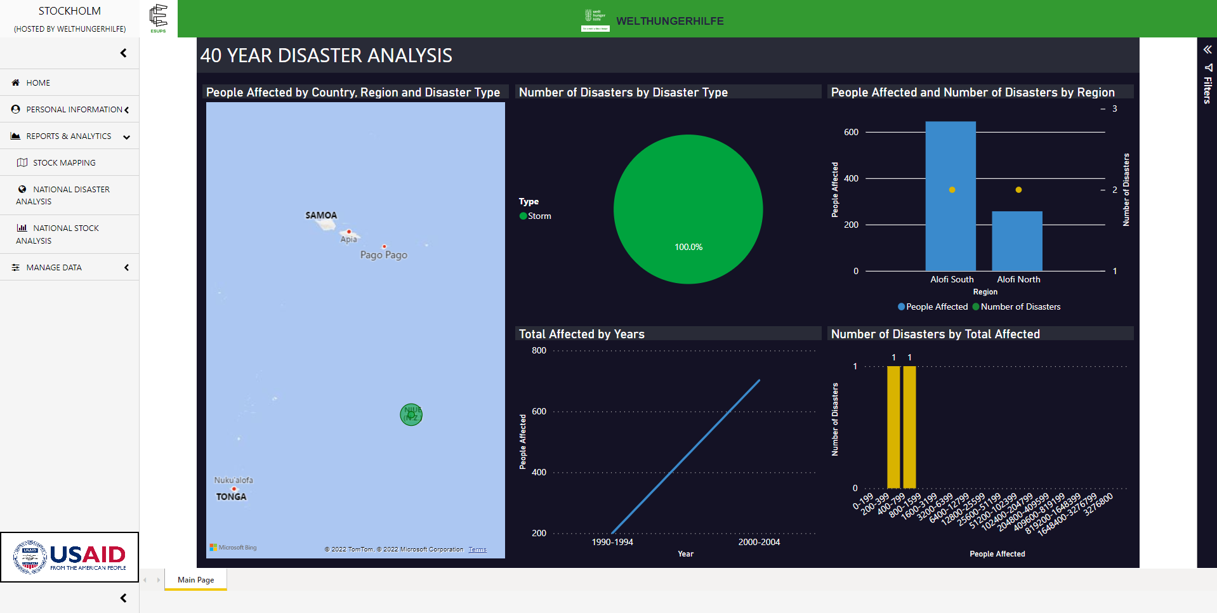This screenshot has width=1217, height=613.
Task: Click the USAID logo
Action: point(69,557)
